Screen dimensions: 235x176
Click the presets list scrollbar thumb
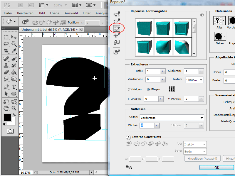click(194, 28)
